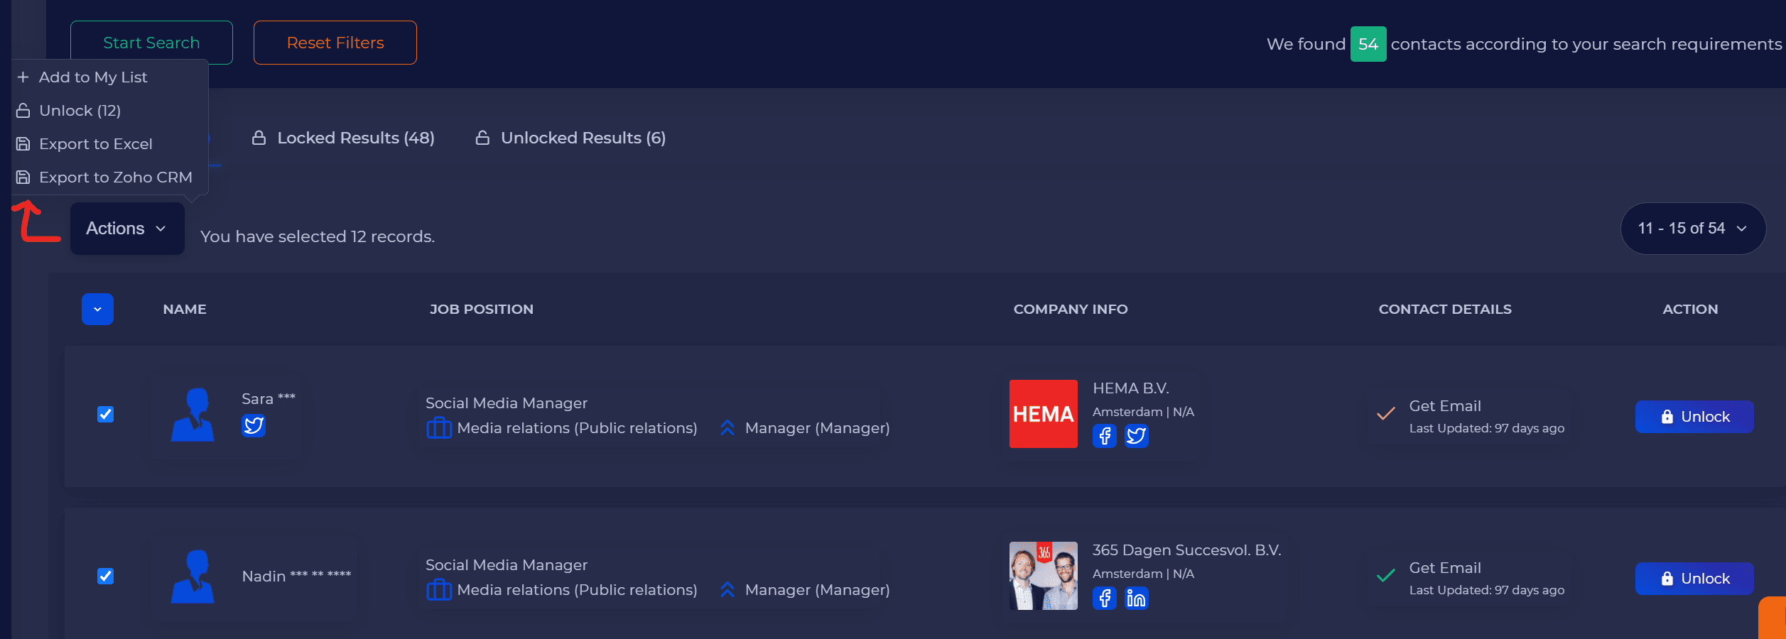1786x639 pixels.
Task: Uncheck the checkbox for Nadin's row
Action: coord(105,576)
